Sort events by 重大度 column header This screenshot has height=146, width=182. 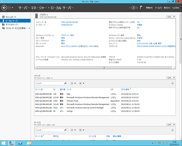click(x=62, y=89)
